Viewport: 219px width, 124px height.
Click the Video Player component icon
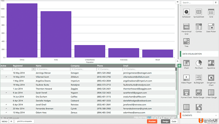click(x=186, y=78)
